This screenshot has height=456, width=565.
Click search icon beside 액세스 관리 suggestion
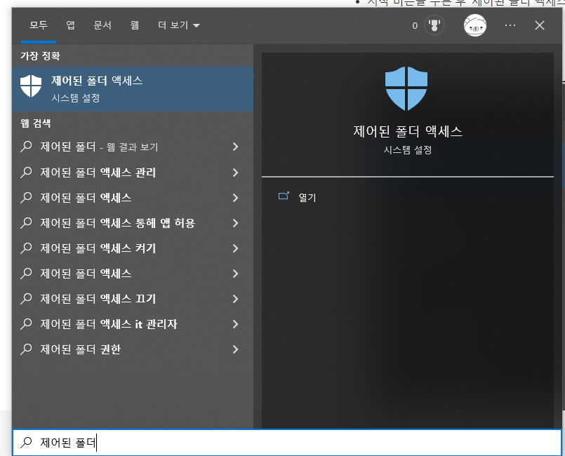[x=26, y=172]
